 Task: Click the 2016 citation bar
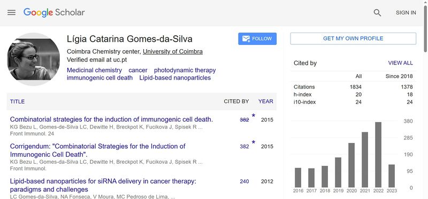tap(298, 178)
